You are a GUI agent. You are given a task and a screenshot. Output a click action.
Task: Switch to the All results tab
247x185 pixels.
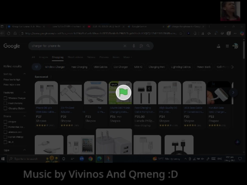[33, 57]
